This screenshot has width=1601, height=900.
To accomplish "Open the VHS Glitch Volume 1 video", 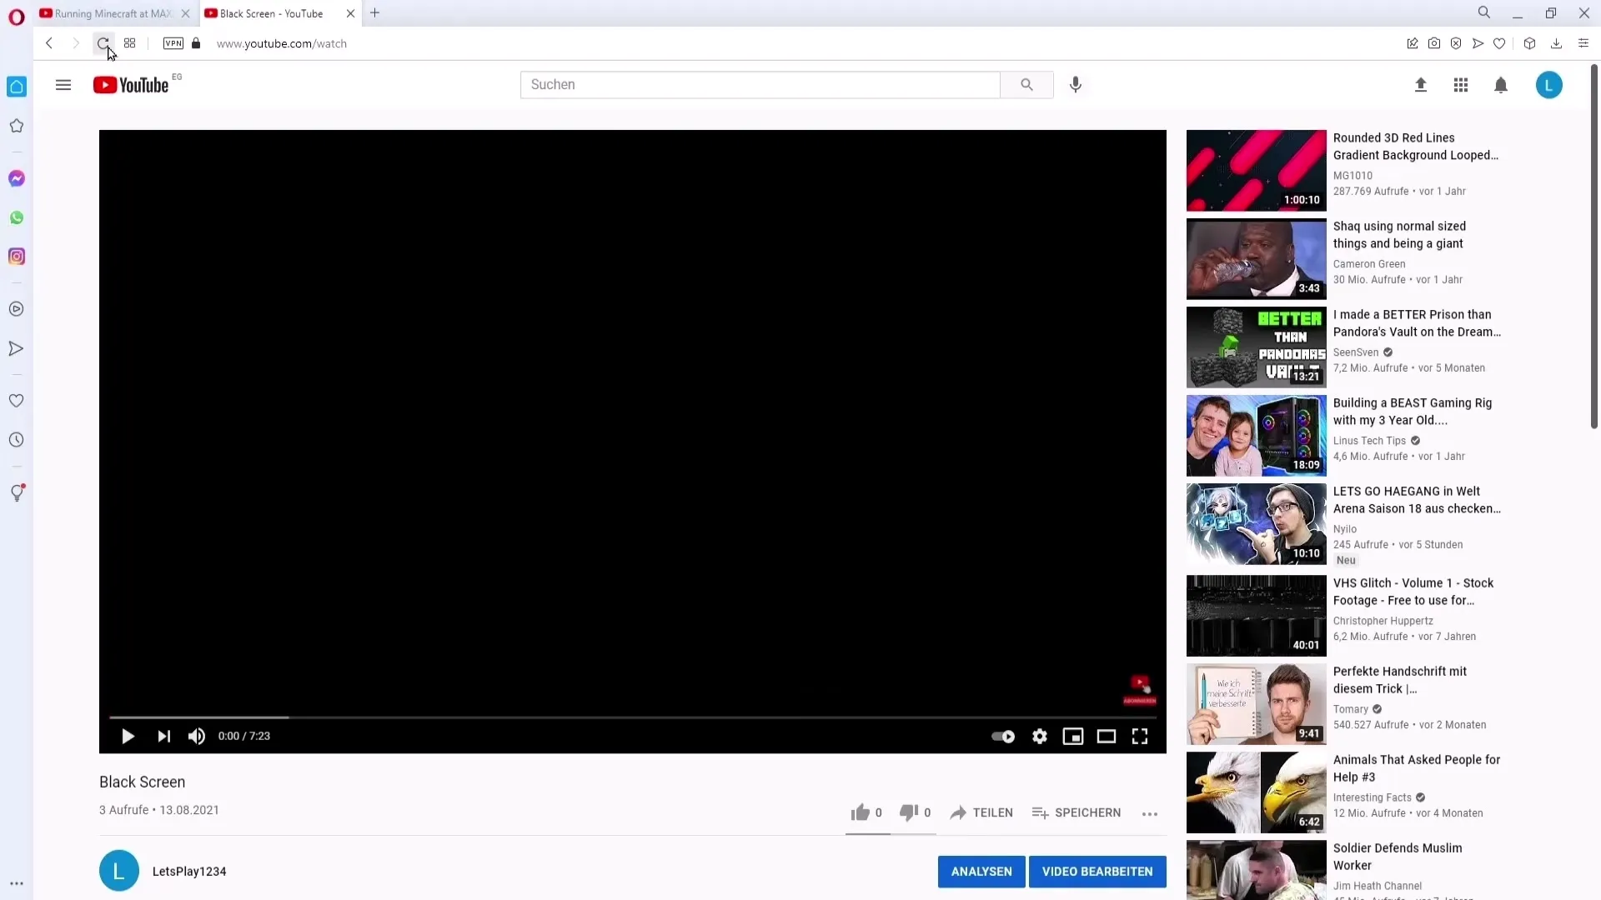I will 1413,592.
